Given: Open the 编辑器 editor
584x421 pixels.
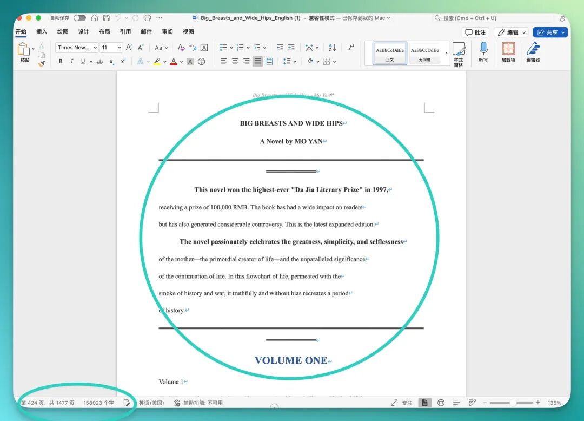Looking at the screenshot, I should pyautogui.click(x=533, y=52).
